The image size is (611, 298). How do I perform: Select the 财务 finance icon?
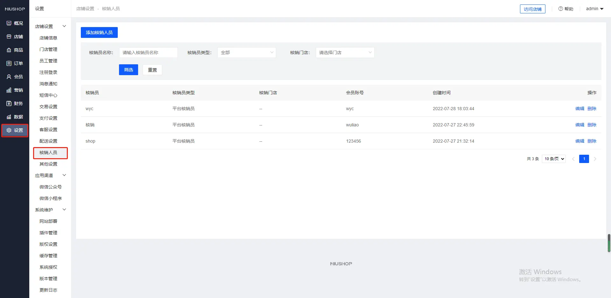(9, 103)
